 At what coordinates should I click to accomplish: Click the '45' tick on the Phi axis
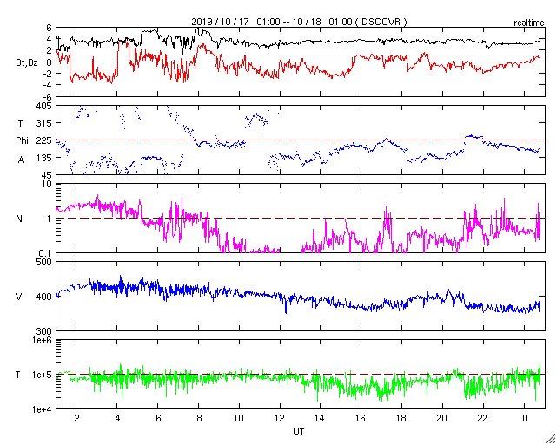[46, 174]
